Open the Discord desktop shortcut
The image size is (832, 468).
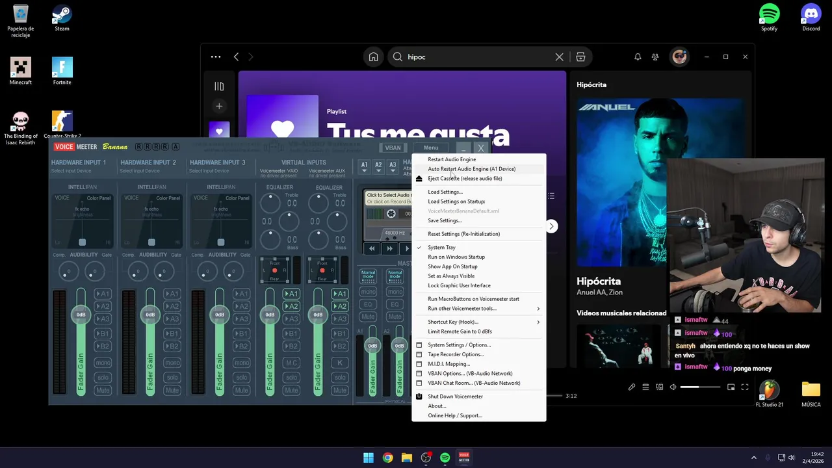pos(811,18)
